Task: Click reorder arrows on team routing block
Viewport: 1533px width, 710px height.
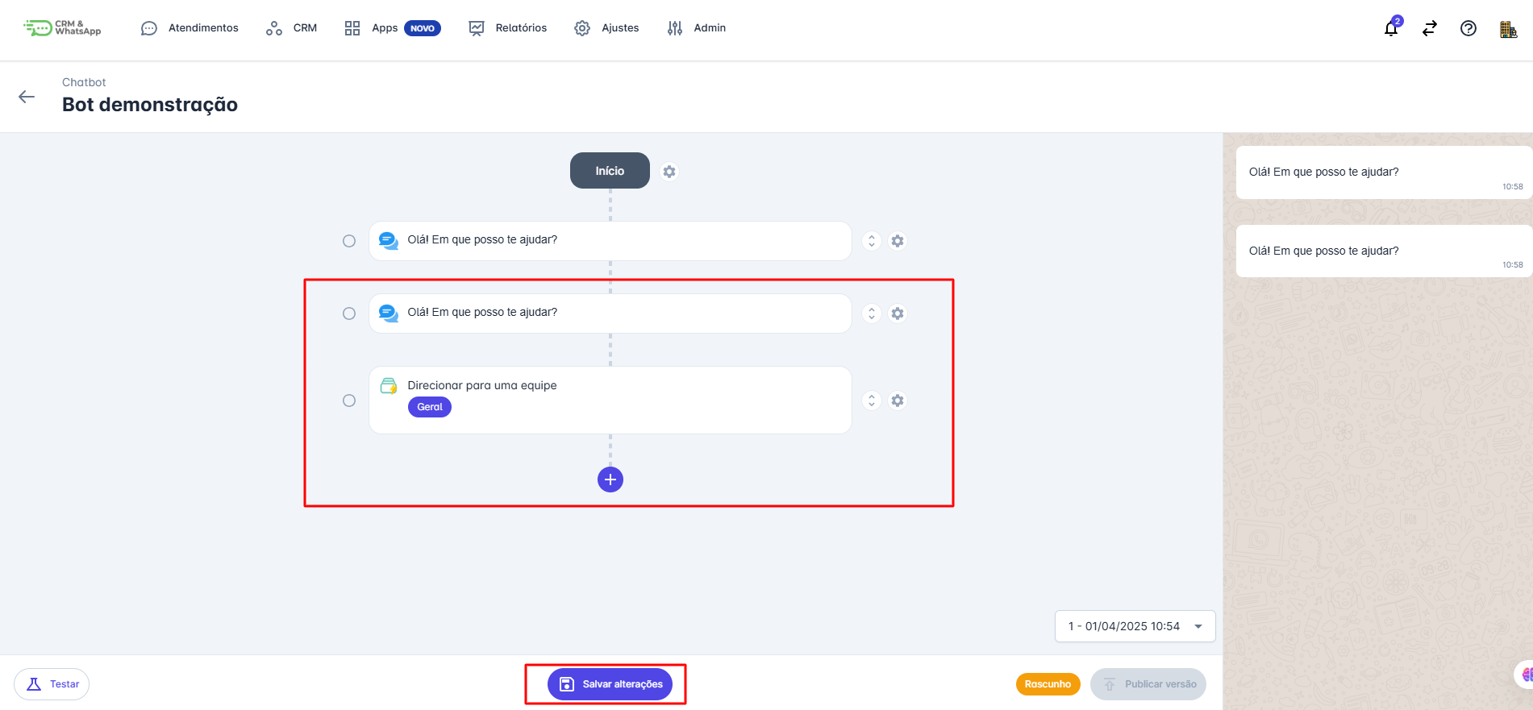Action: (872, 401)
